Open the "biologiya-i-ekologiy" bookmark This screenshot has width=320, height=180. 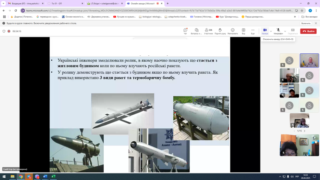(150, 17)
